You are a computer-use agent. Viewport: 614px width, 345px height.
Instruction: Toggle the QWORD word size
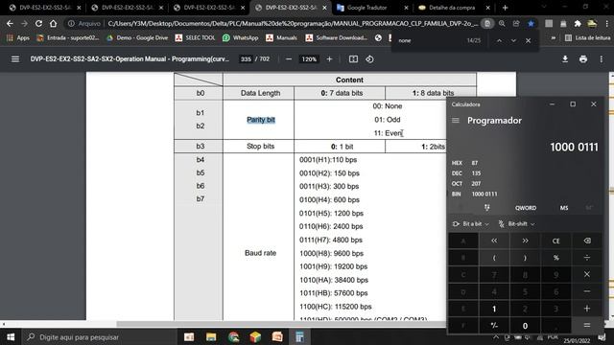[x=526, y=208]
